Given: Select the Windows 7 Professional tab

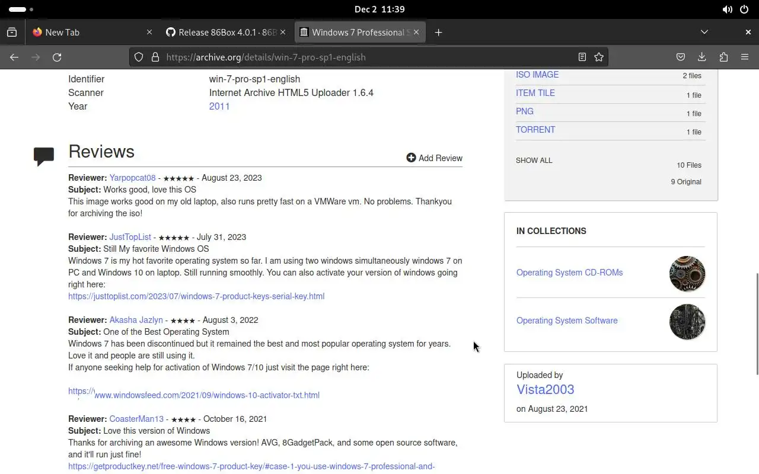Looking at the screenshot, I should pyautogui.click(x=361, y=32).
